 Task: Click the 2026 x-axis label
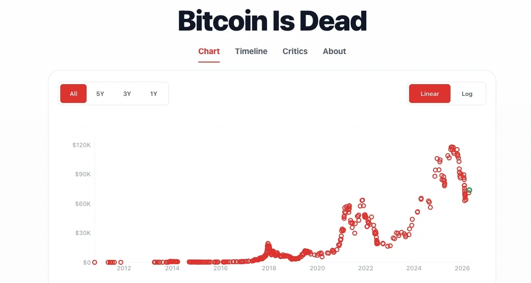click(462, 268)
